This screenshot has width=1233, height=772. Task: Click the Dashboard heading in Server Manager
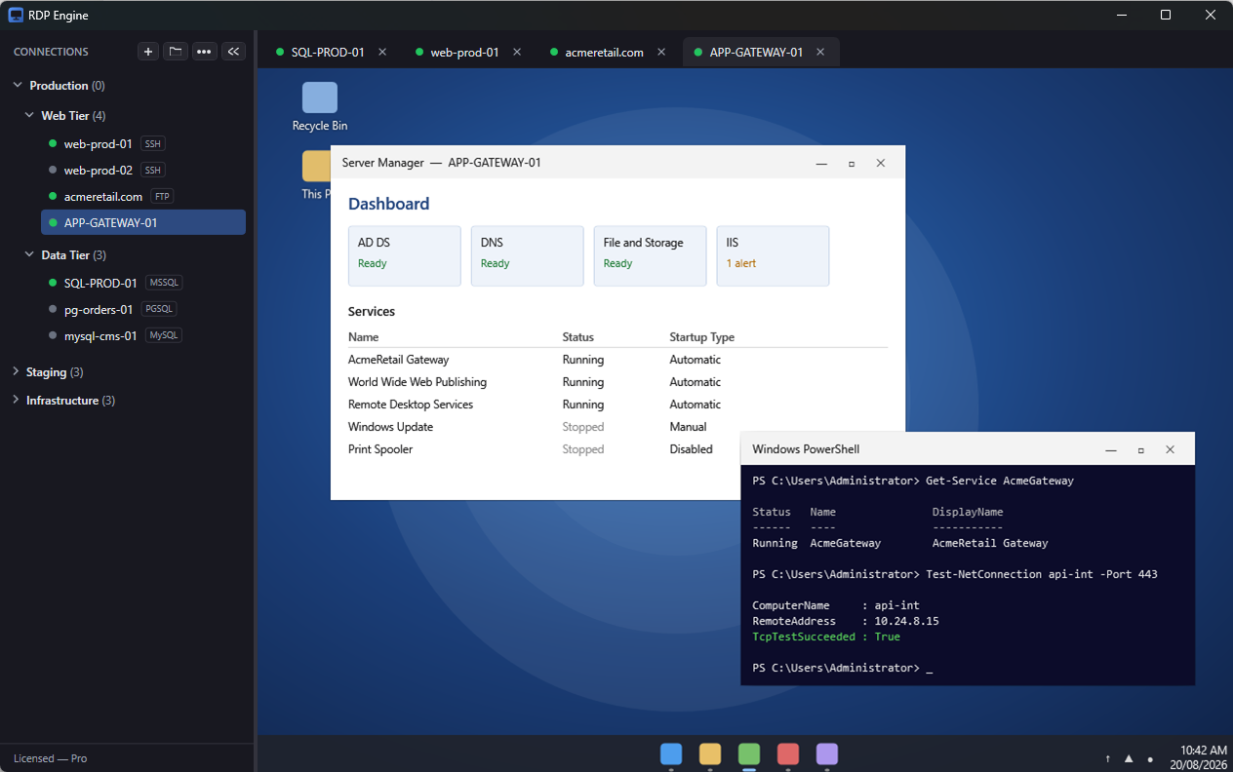click(389, 204)
